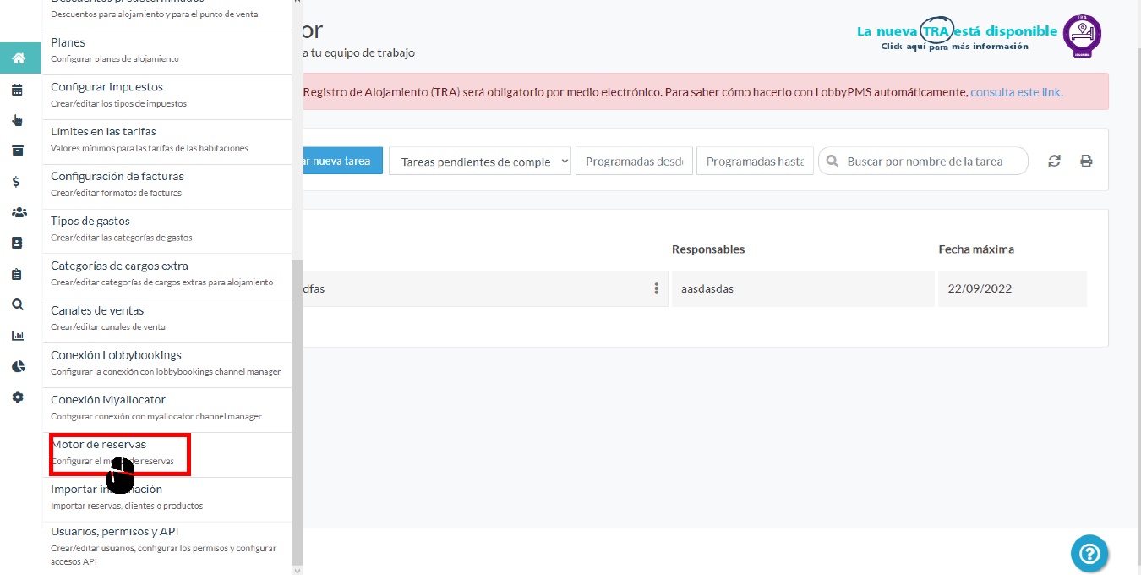The width and height of the screenshot is (1141, 575).
Task: Open the users group sidebar icon
Action: 18,212
